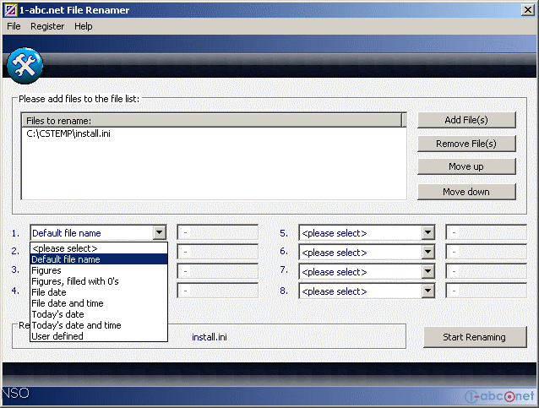Click the Remove File(s) button
This screenshot has width=539, height=408.
(x=466, y=144)
